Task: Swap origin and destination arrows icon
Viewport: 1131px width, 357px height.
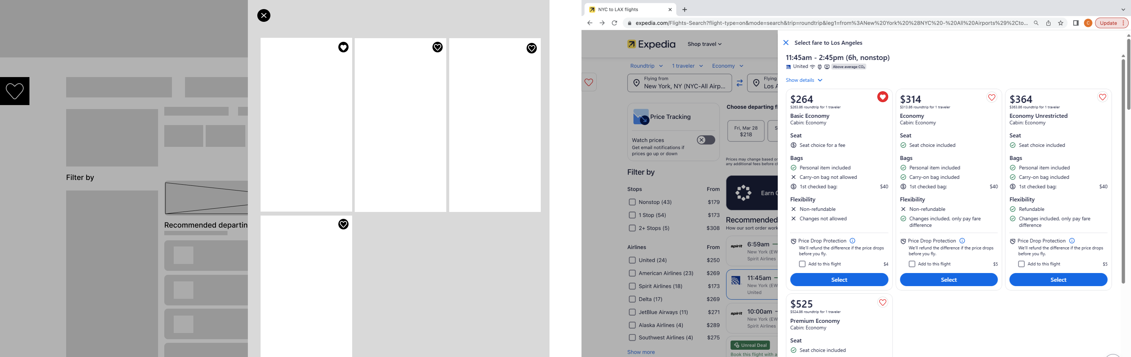Action: tap(739, 83)
